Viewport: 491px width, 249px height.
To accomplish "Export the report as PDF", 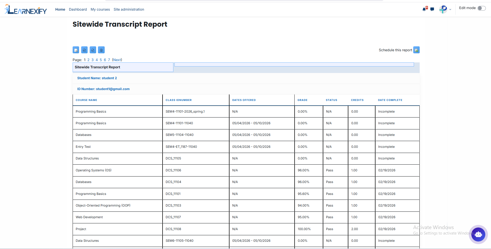I will tap(84, 50).
